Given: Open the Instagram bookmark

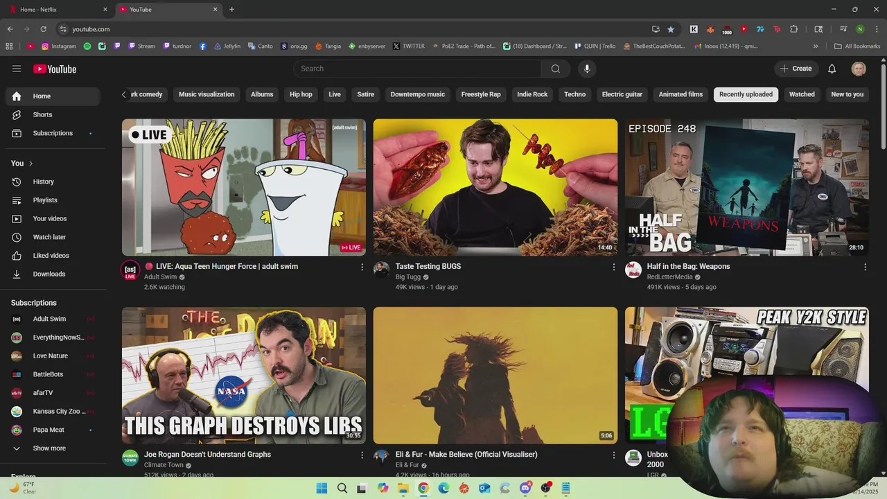Looking at the screenshot, I should pos(58,46).
